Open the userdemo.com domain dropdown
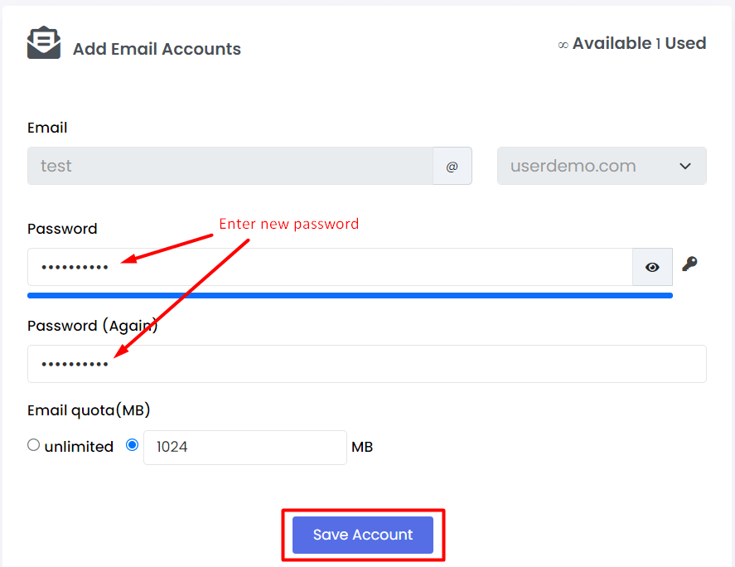Screen dimensions: 735x567 point(602,166)
